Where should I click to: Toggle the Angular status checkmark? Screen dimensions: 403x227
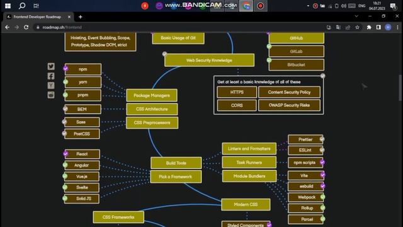click(65, 165)
